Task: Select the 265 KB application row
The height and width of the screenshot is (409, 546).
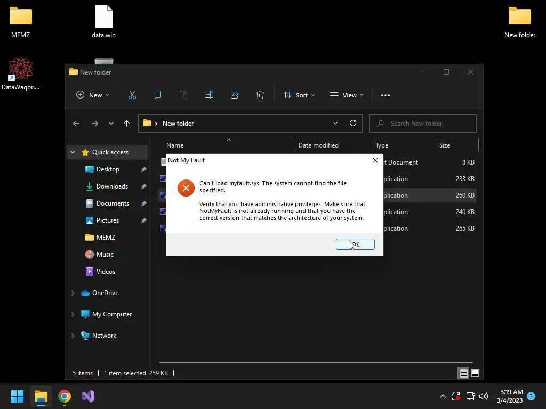Action: click(318, 228)
